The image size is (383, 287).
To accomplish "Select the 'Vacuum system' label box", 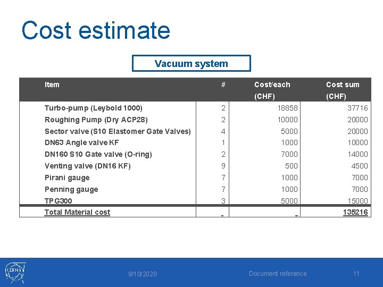I will tap(191, 63).
